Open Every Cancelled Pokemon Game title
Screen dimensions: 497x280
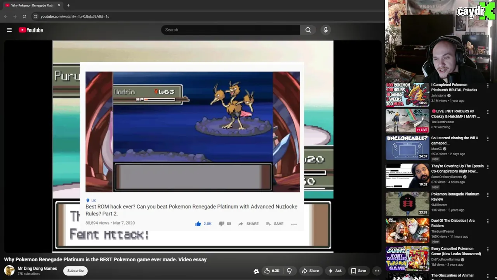(456, 251)
